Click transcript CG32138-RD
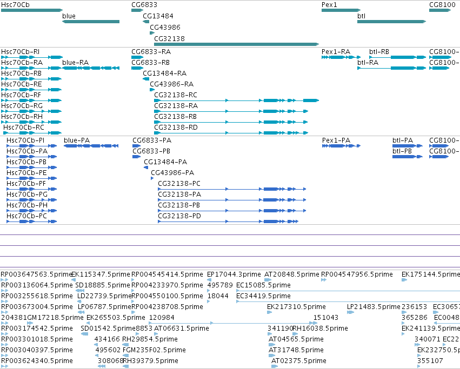 176,128
